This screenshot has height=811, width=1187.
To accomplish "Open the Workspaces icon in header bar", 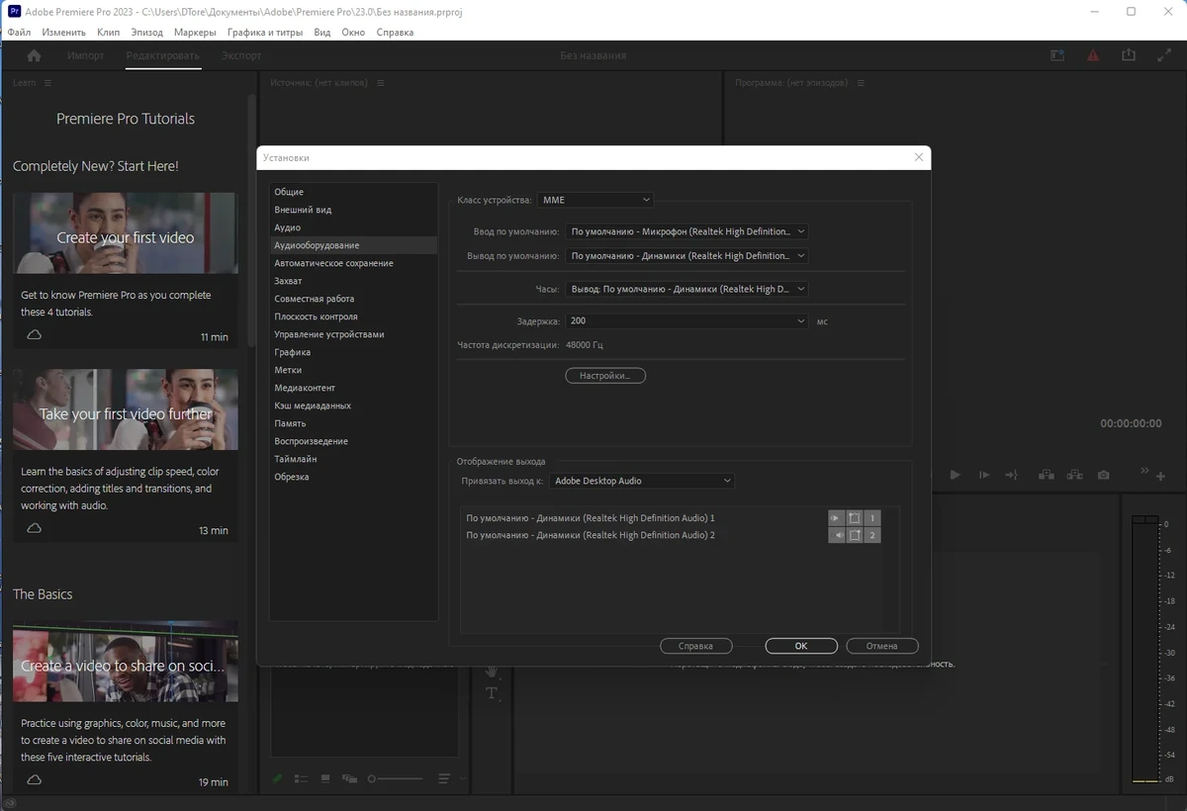I will pos(1057,55).
